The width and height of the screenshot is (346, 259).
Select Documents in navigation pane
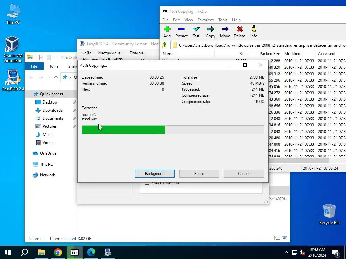[x=53, y=118]
